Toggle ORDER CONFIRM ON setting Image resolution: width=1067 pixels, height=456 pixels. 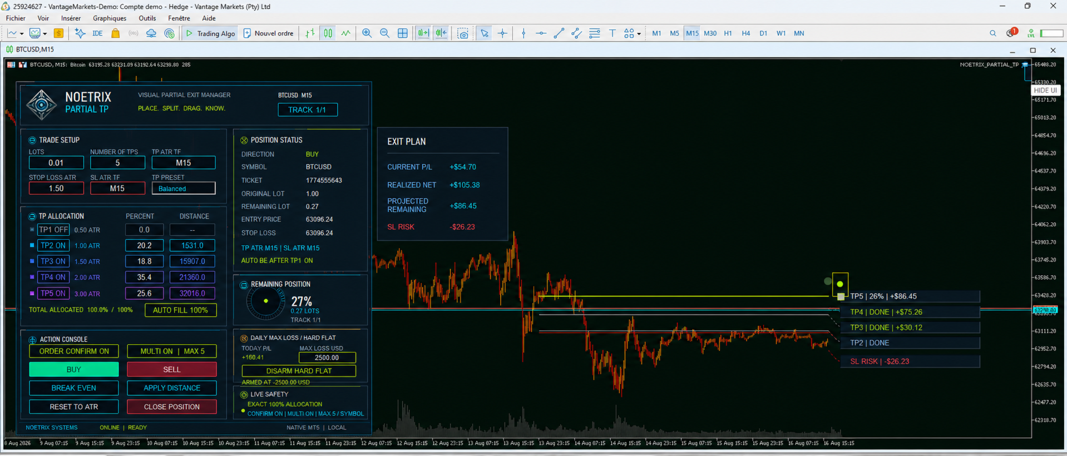click(x=74, y=351)
